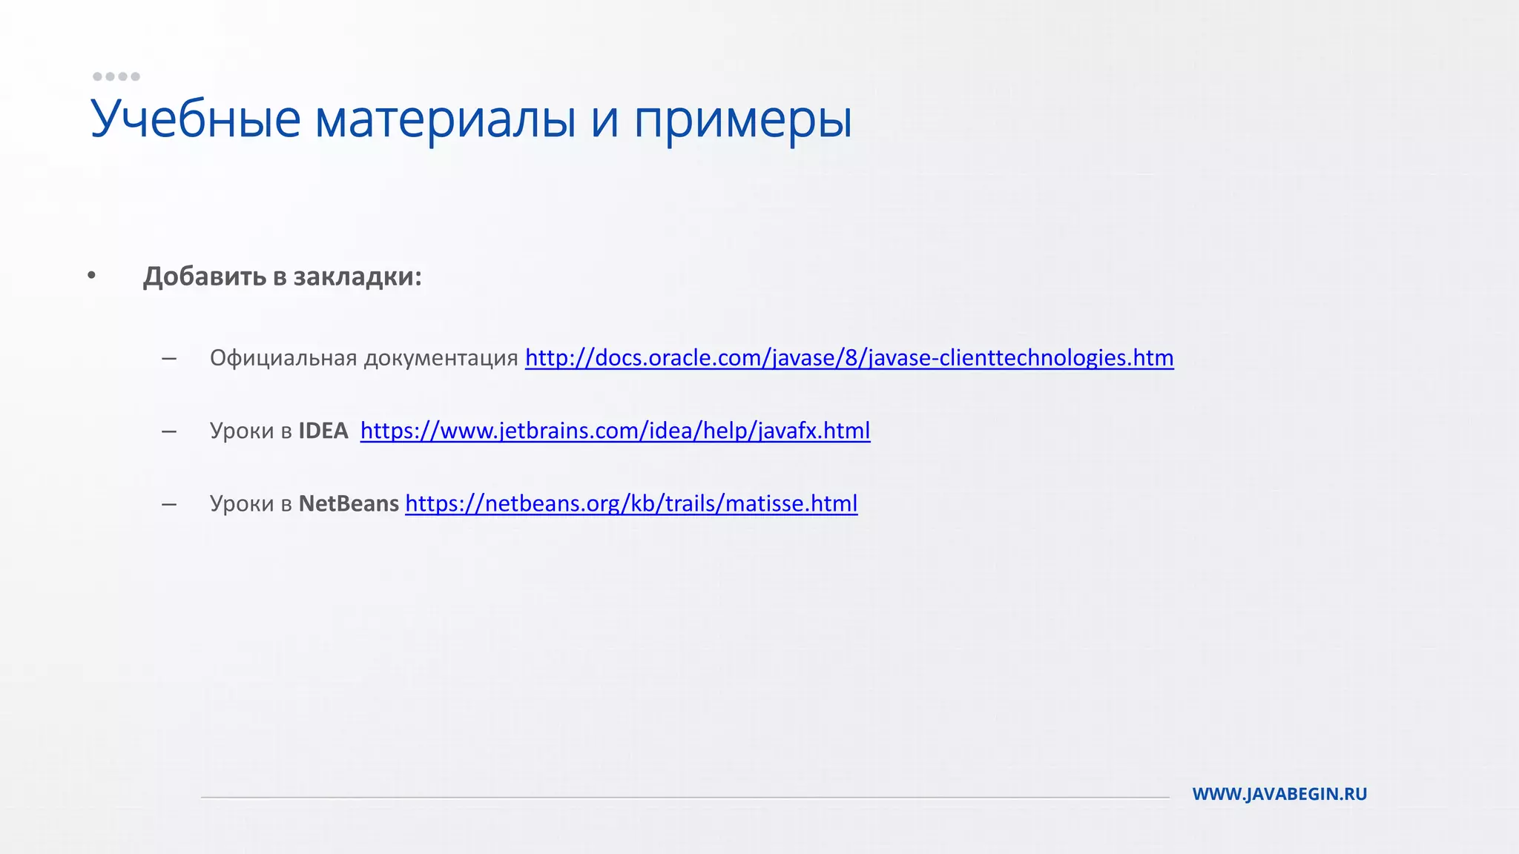This screenshot has width=1519, height=854.
Task: Open the docs.oracle.com javase documentation link
Action: 849,358
